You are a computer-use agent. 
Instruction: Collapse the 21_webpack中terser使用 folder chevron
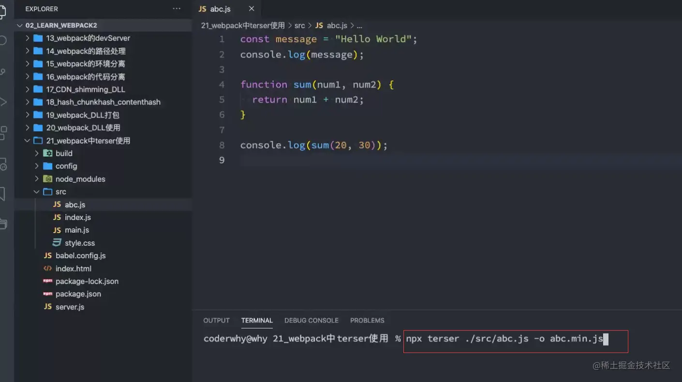point(28,141)
